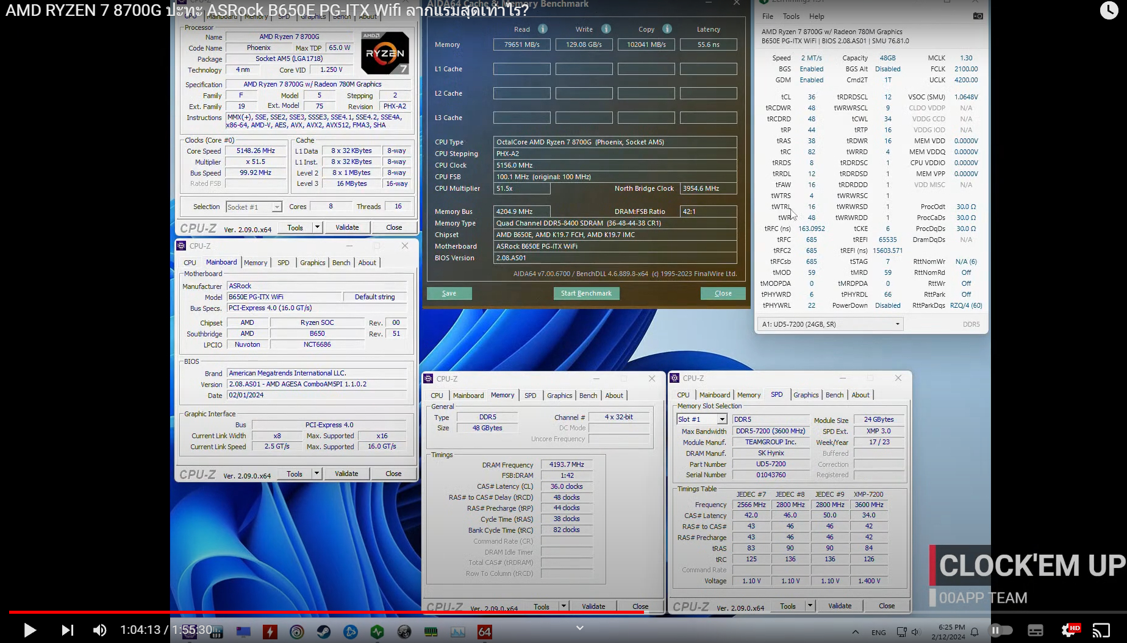This screenshot has height=643, width=1127.
Task: Open the red lightning bolt taskbar app
Action: point(270,632)
